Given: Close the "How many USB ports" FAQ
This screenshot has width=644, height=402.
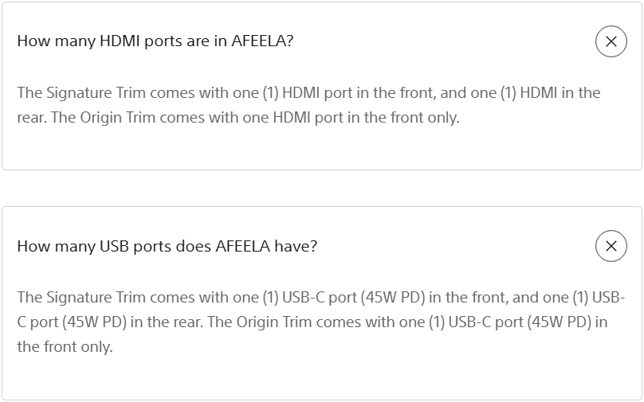Looking at the screenshot, I should click(611, 246).
